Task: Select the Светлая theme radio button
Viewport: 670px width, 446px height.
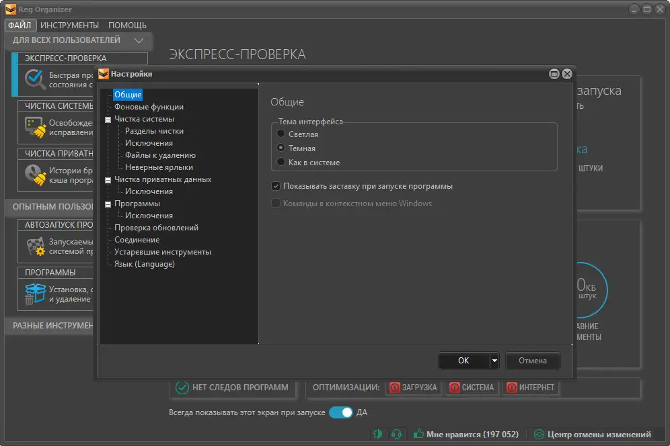Action: (x=281, y=134)
